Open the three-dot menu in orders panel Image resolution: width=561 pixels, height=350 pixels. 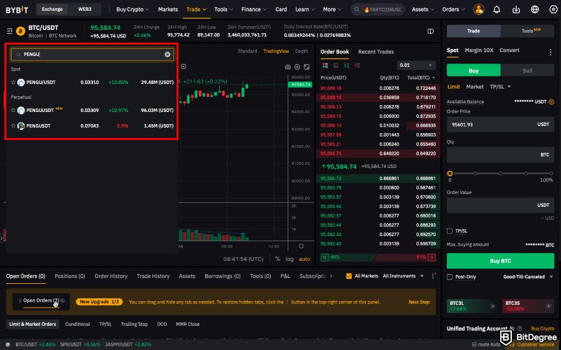tap(433, 276)
